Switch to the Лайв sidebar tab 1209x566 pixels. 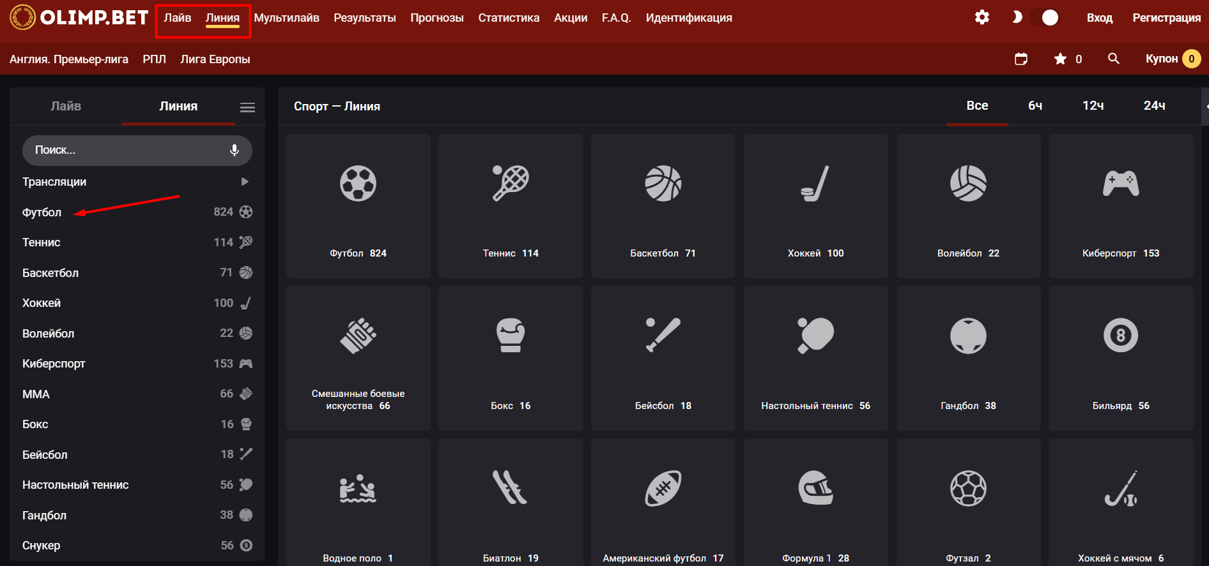[66, 106]
